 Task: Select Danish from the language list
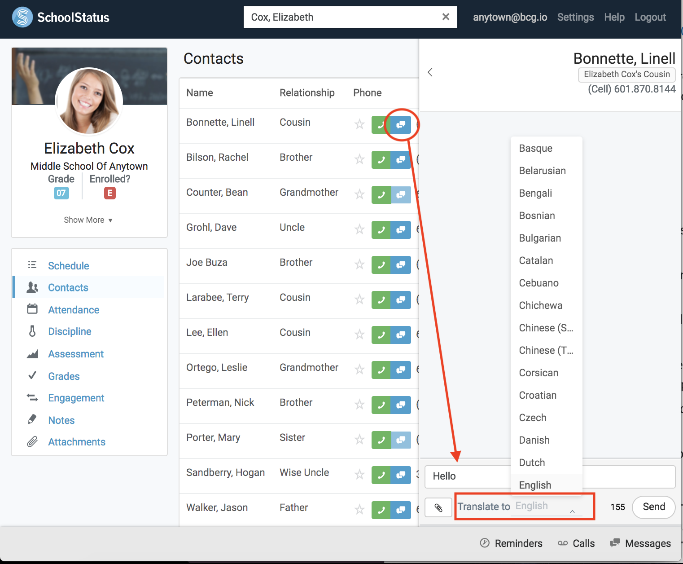click(534, 440)
